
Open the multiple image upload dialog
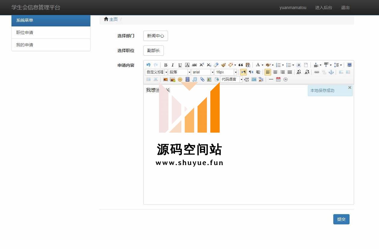(x=173, y=79)
